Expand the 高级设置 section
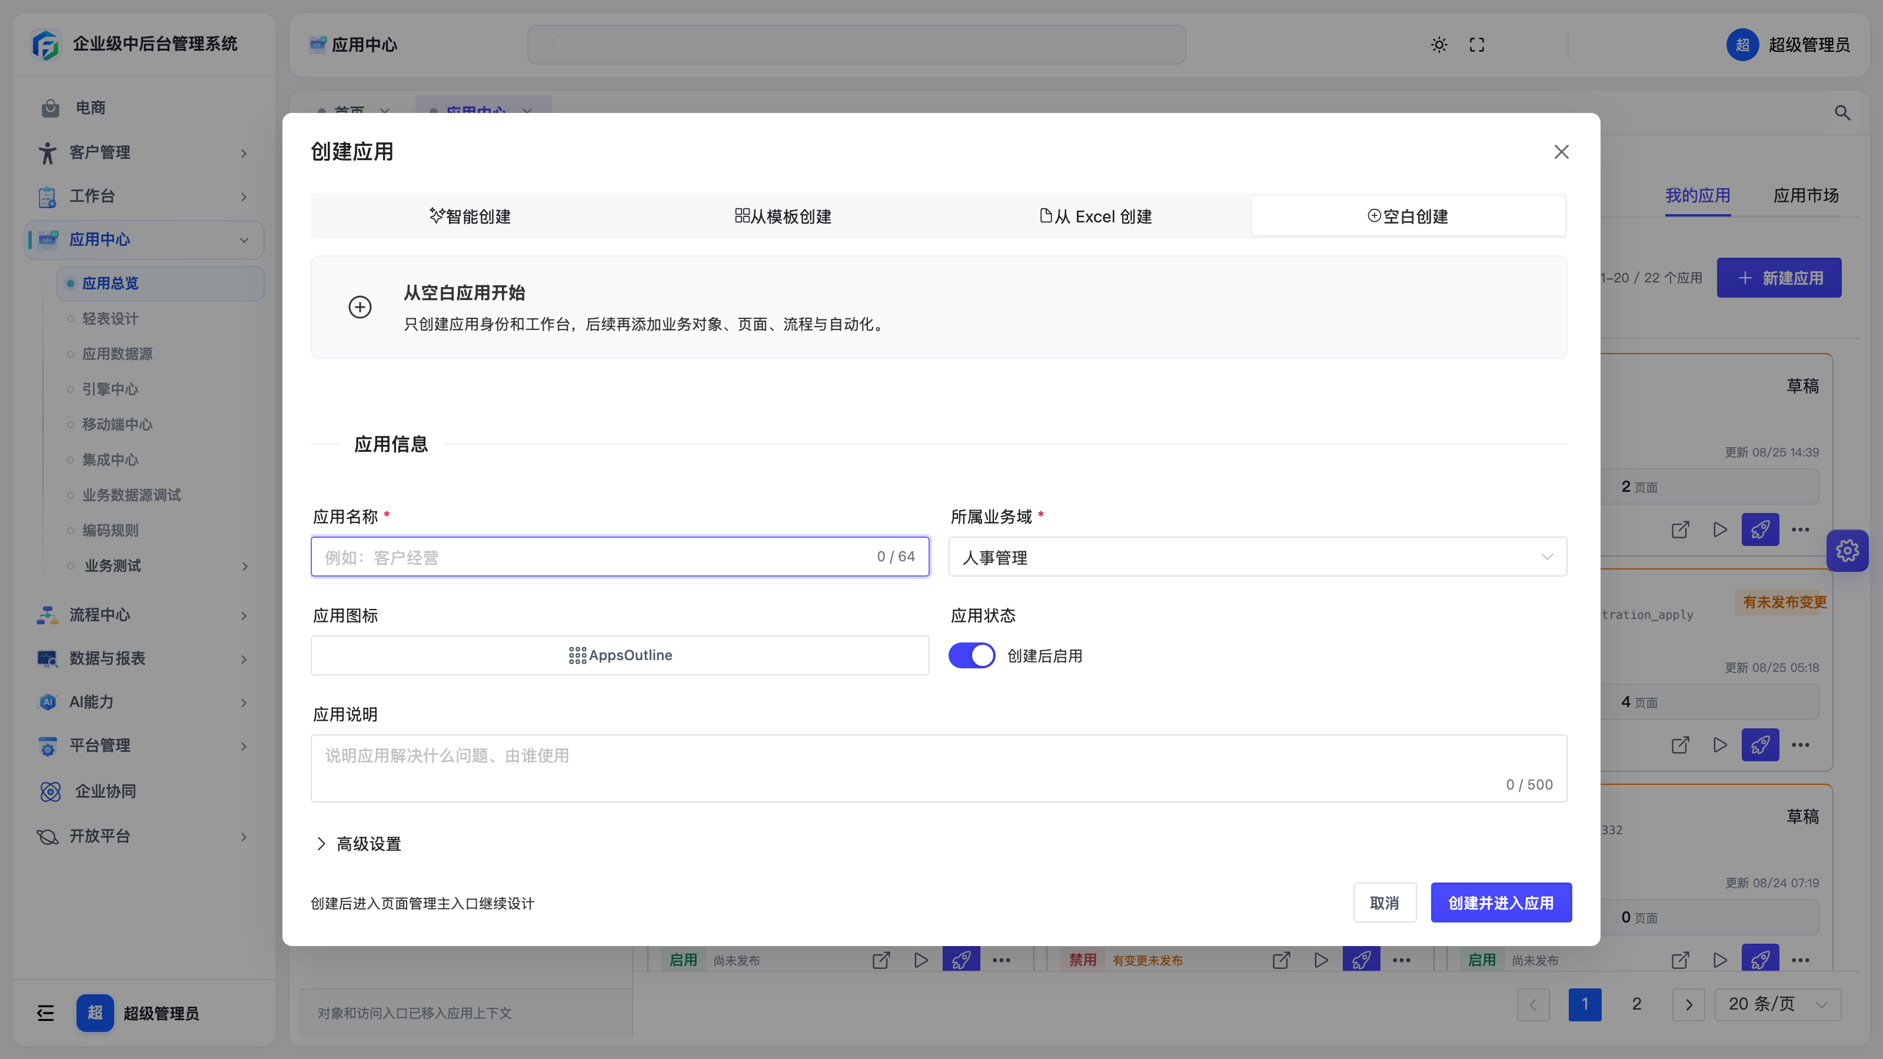 point(359,844)
